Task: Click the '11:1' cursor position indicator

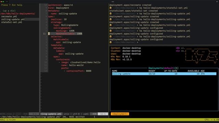Action: [x=103, y=114]
